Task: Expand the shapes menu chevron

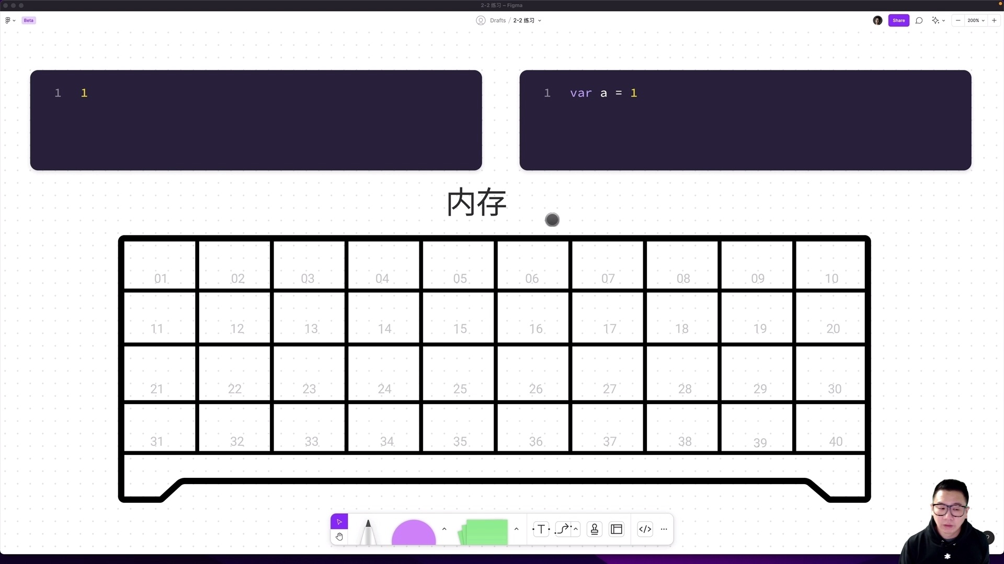Action: pos(444,529)
